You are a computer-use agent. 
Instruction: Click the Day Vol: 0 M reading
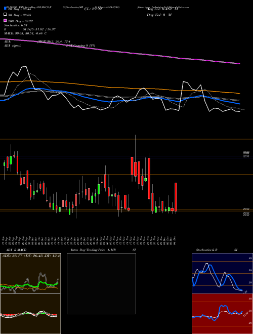159,15
